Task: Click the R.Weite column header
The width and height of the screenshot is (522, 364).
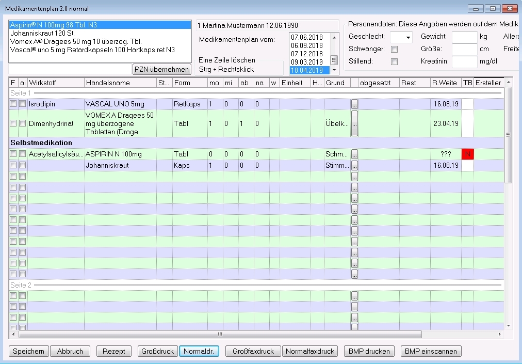Action: [446, 83]
